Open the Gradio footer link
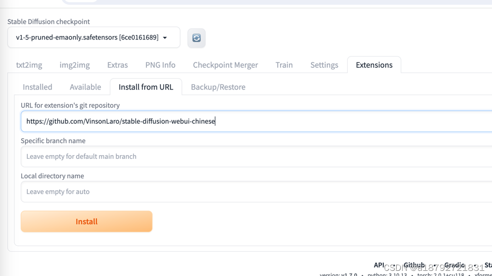Screen dimensions: 492x276 click(454, 265)
